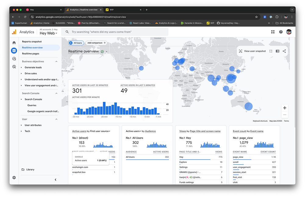Collapse the Search Console section header
The width and height of the screenshot is (305, 197).
[x=56, y=93]
